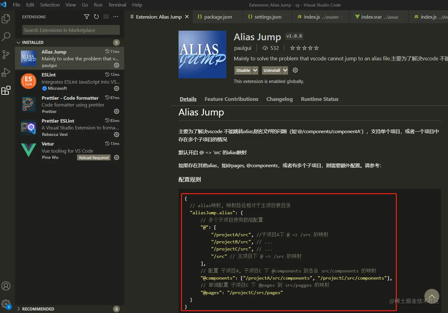Screen dimensions: 448x313
Task: Open manage gear for Prettier ESLint
Action: tap(116, 134)
